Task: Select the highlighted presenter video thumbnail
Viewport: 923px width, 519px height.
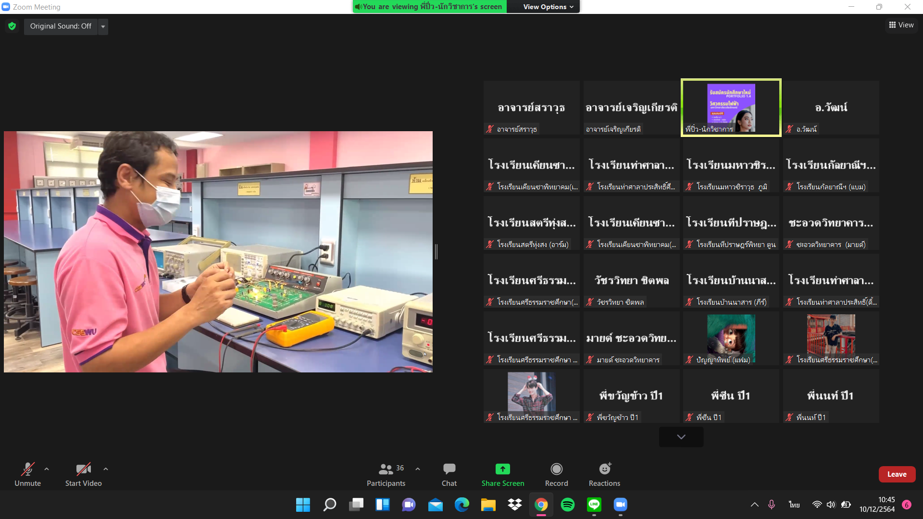Action: [x=731, y=108]
